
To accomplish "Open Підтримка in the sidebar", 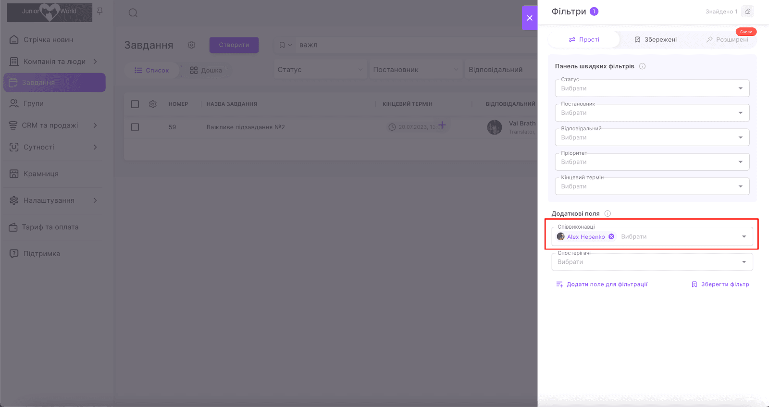I will [41, 254].
